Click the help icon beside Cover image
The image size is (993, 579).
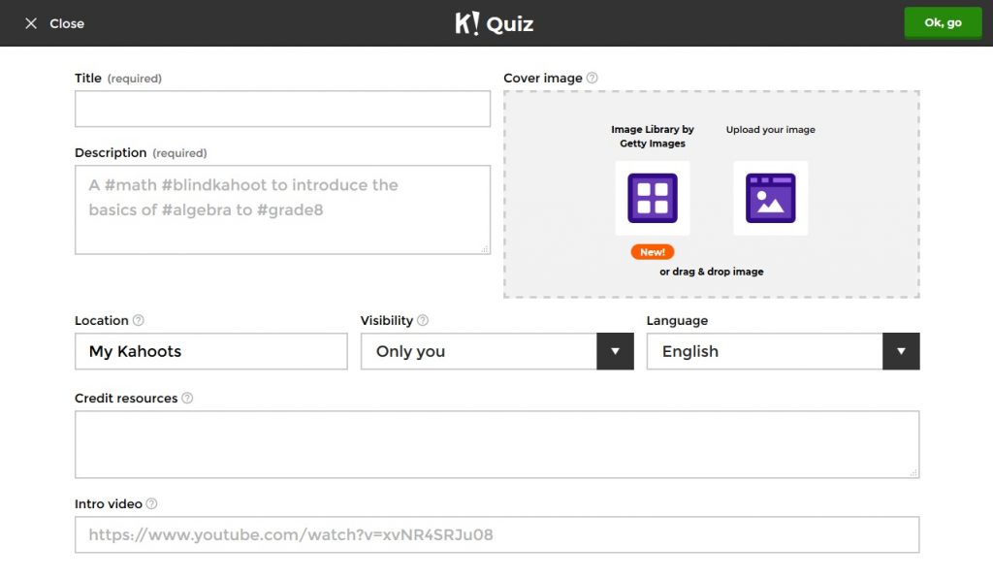pyautogui.click(x=593, y=79)
